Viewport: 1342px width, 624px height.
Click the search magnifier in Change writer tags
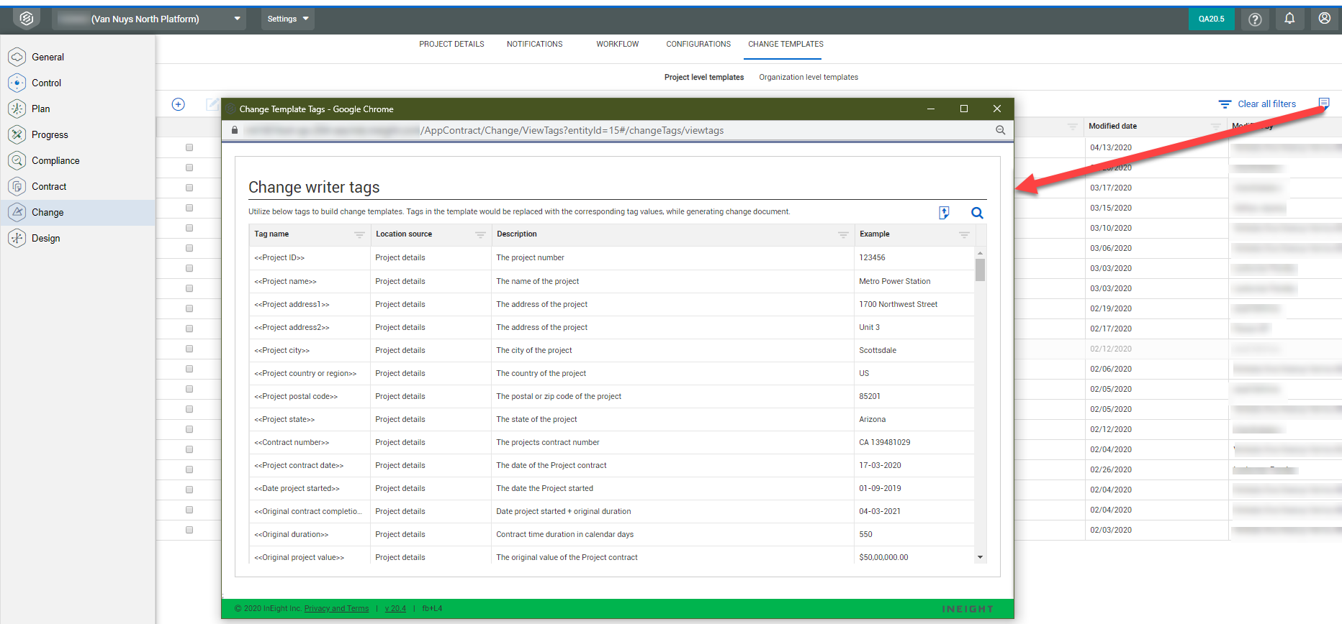coord(977,213)
